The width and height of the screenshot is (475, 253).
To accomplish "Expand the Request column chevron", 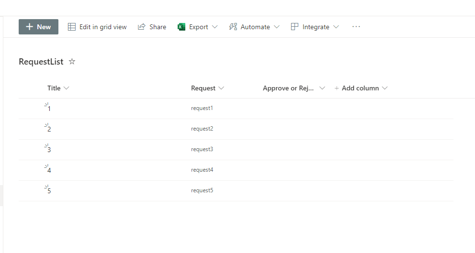I will coord(221,88).
